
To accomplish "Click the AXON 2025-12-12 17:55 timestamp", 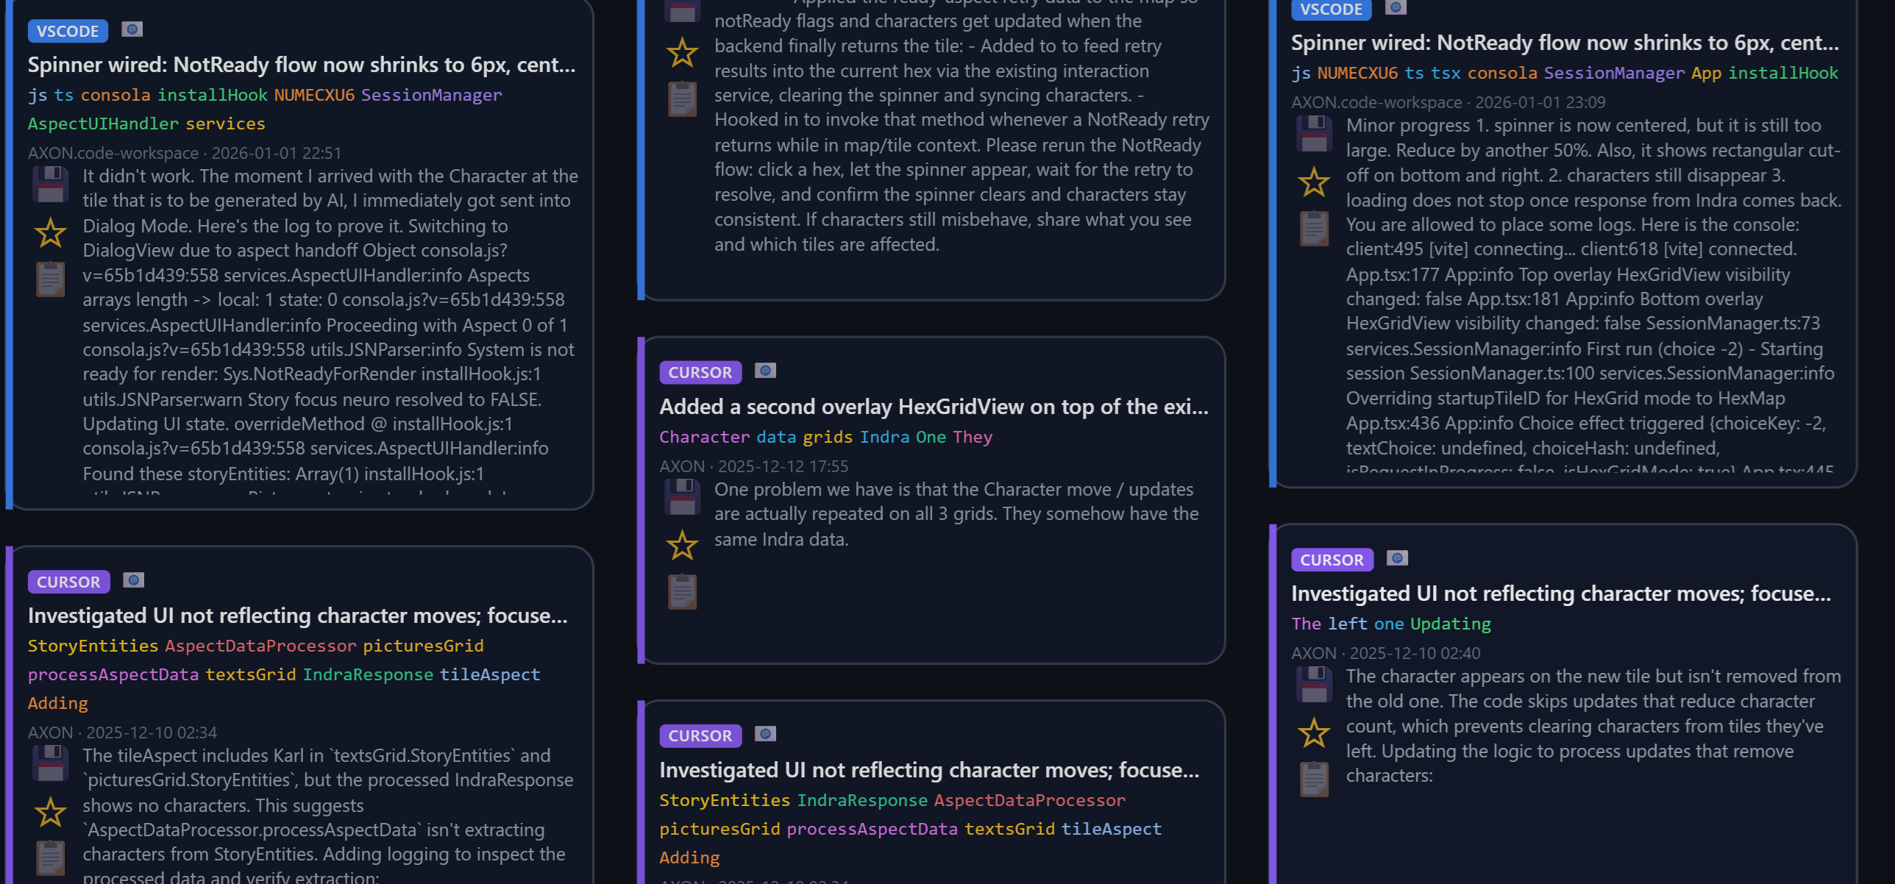I will [x=753, y=466].
